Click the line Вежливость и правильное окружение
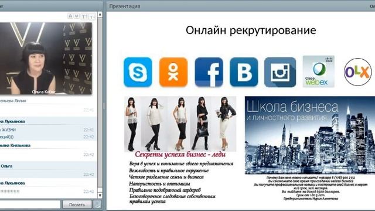This screenshot has width=375, height=211. pyautogui.click(x=169, y=171)
